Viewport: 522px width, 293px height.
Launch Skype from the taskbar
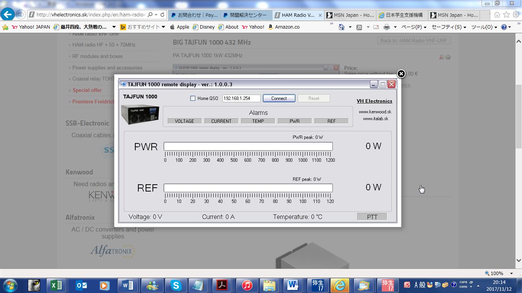(176, 285)
